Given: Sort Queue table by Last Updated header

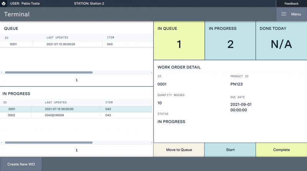Looking at the screenshot, I should 57,37.
